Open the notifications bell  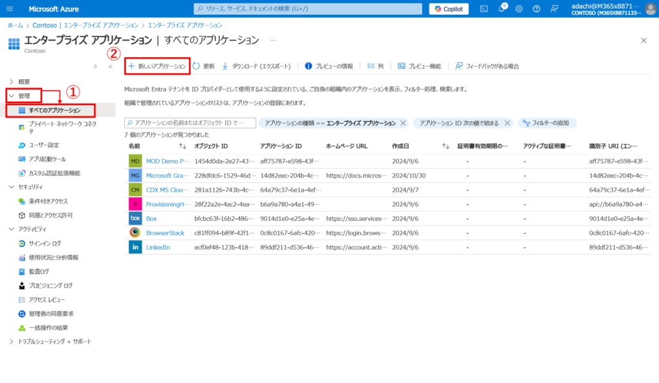pos(502,8)
